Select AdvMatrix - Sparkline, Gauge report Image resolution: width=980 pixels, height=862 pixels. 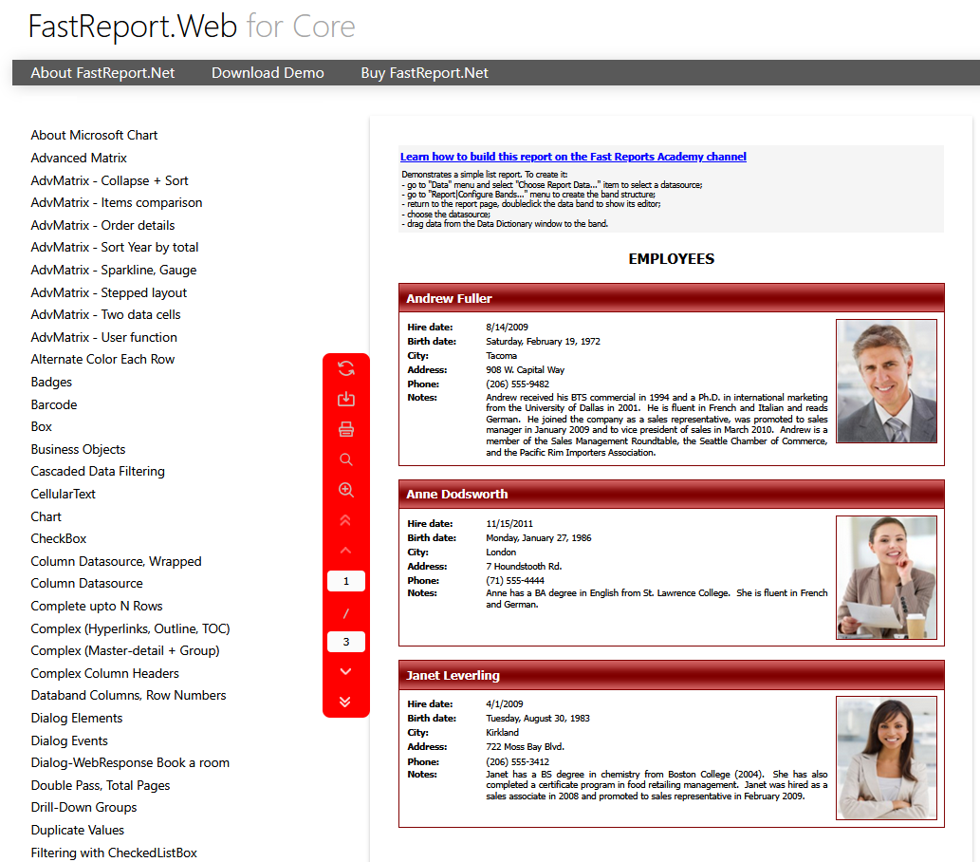click(114, 270)
